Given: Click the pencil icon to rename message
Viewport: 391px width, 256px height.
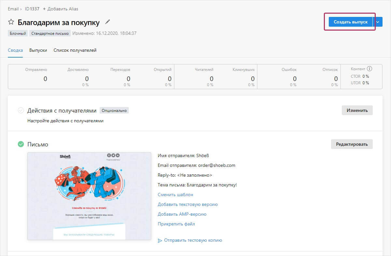Looking at the screenshot, I should click(108, 22).
